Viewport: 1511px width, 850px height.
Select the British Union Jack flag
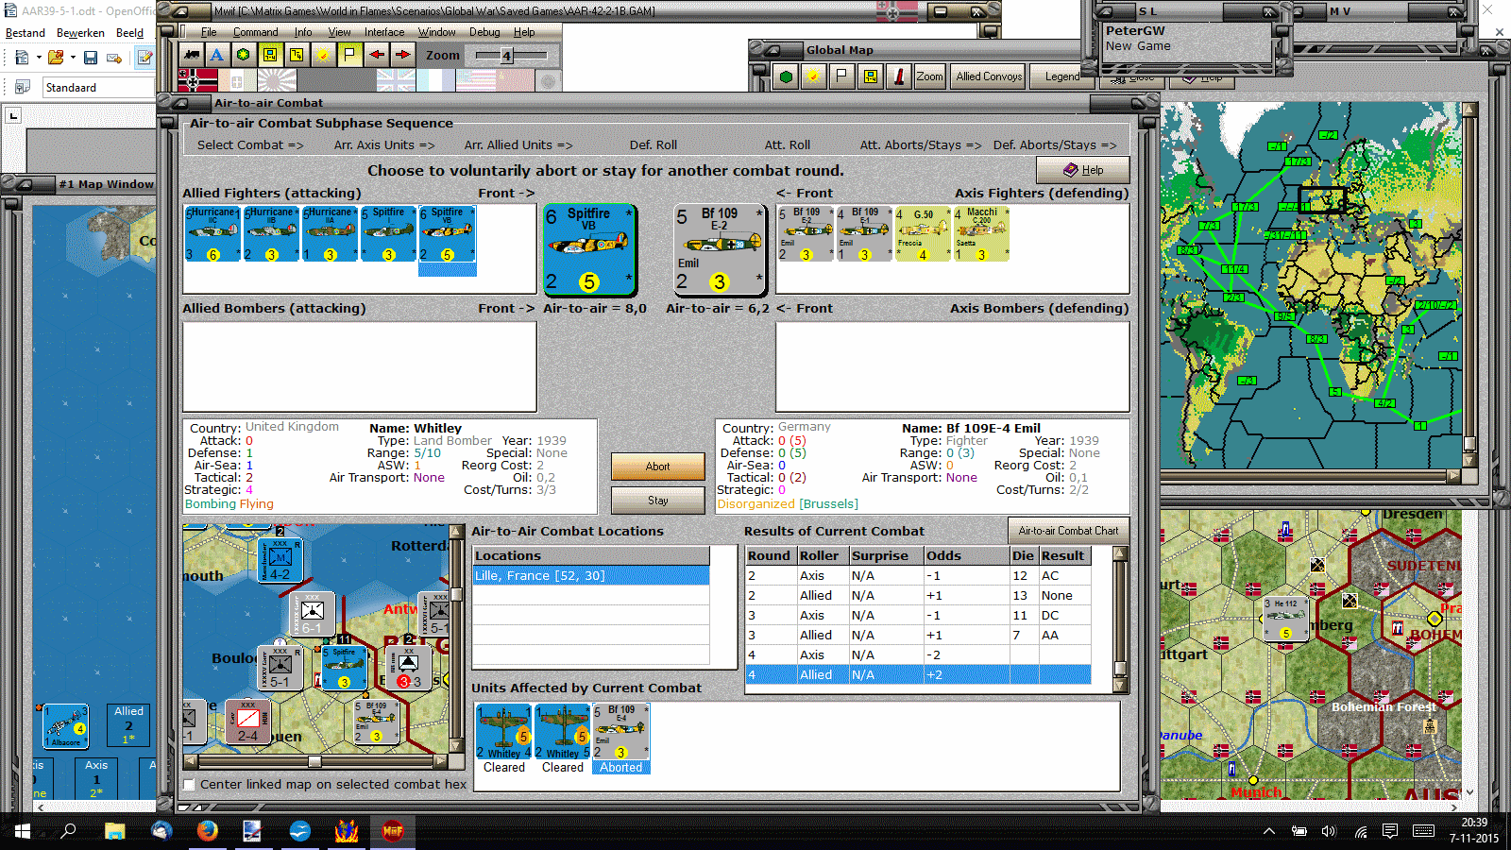click(396, 80)
